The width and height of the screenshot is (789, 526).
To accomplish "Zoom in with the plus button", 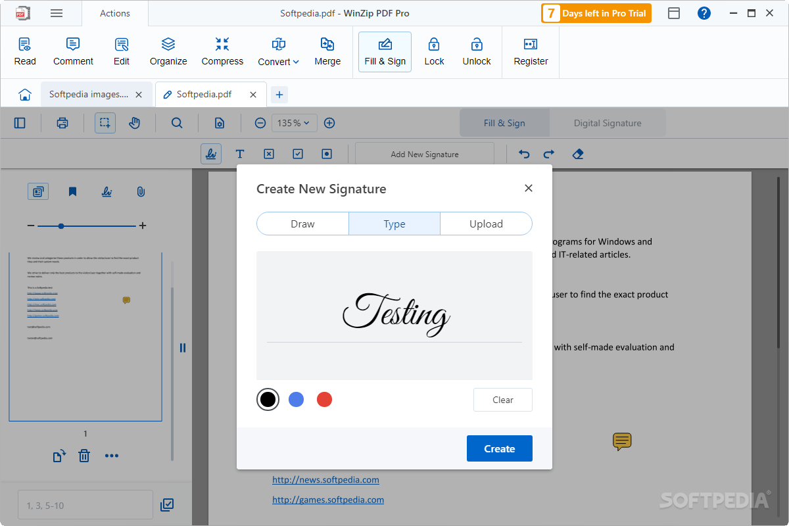I will coord(330,123).
